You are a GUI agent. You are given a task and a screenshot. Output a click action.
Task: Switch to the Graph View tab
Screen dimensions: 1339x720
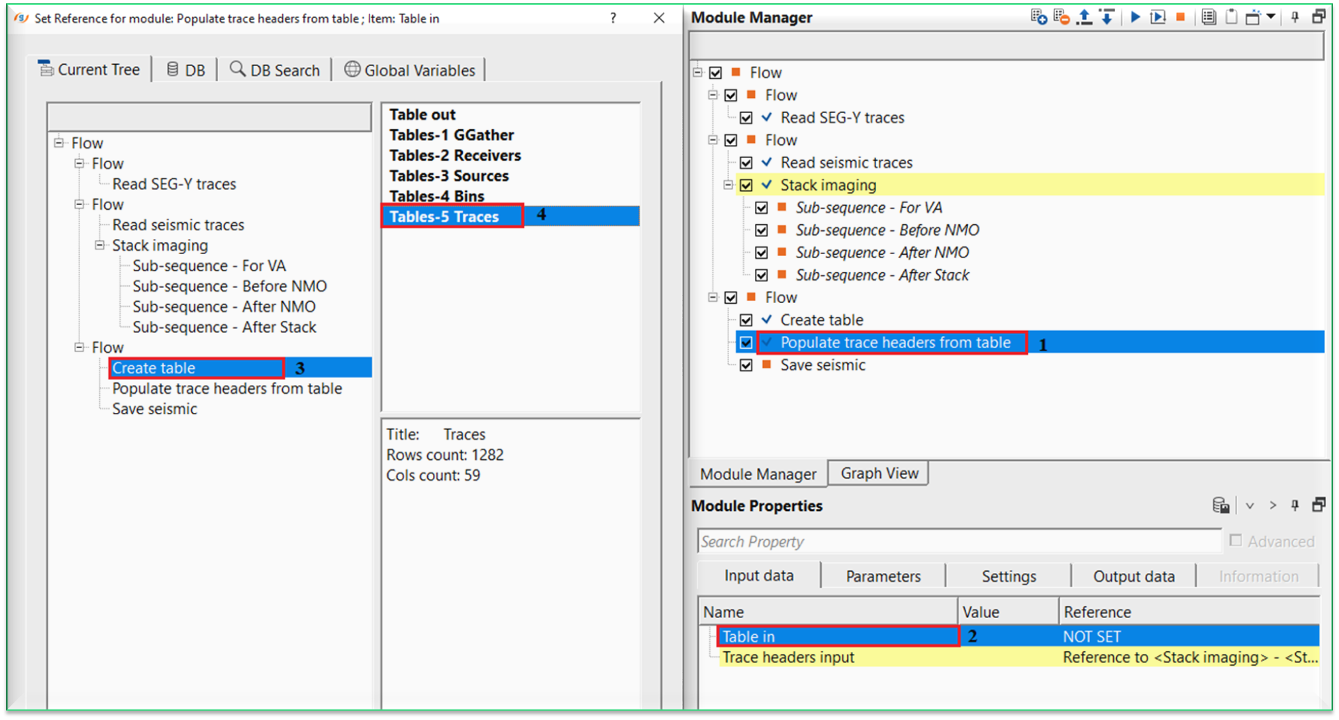(x=879, y=472)
